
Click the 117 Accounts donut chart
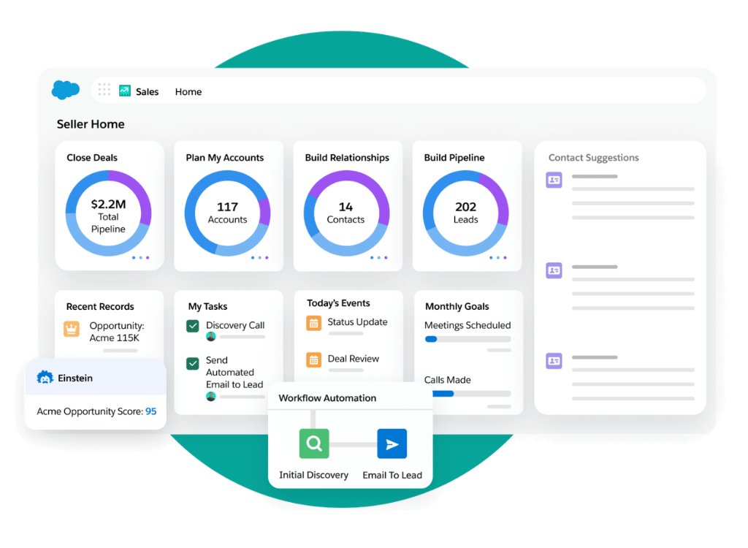tap(227, 212)
